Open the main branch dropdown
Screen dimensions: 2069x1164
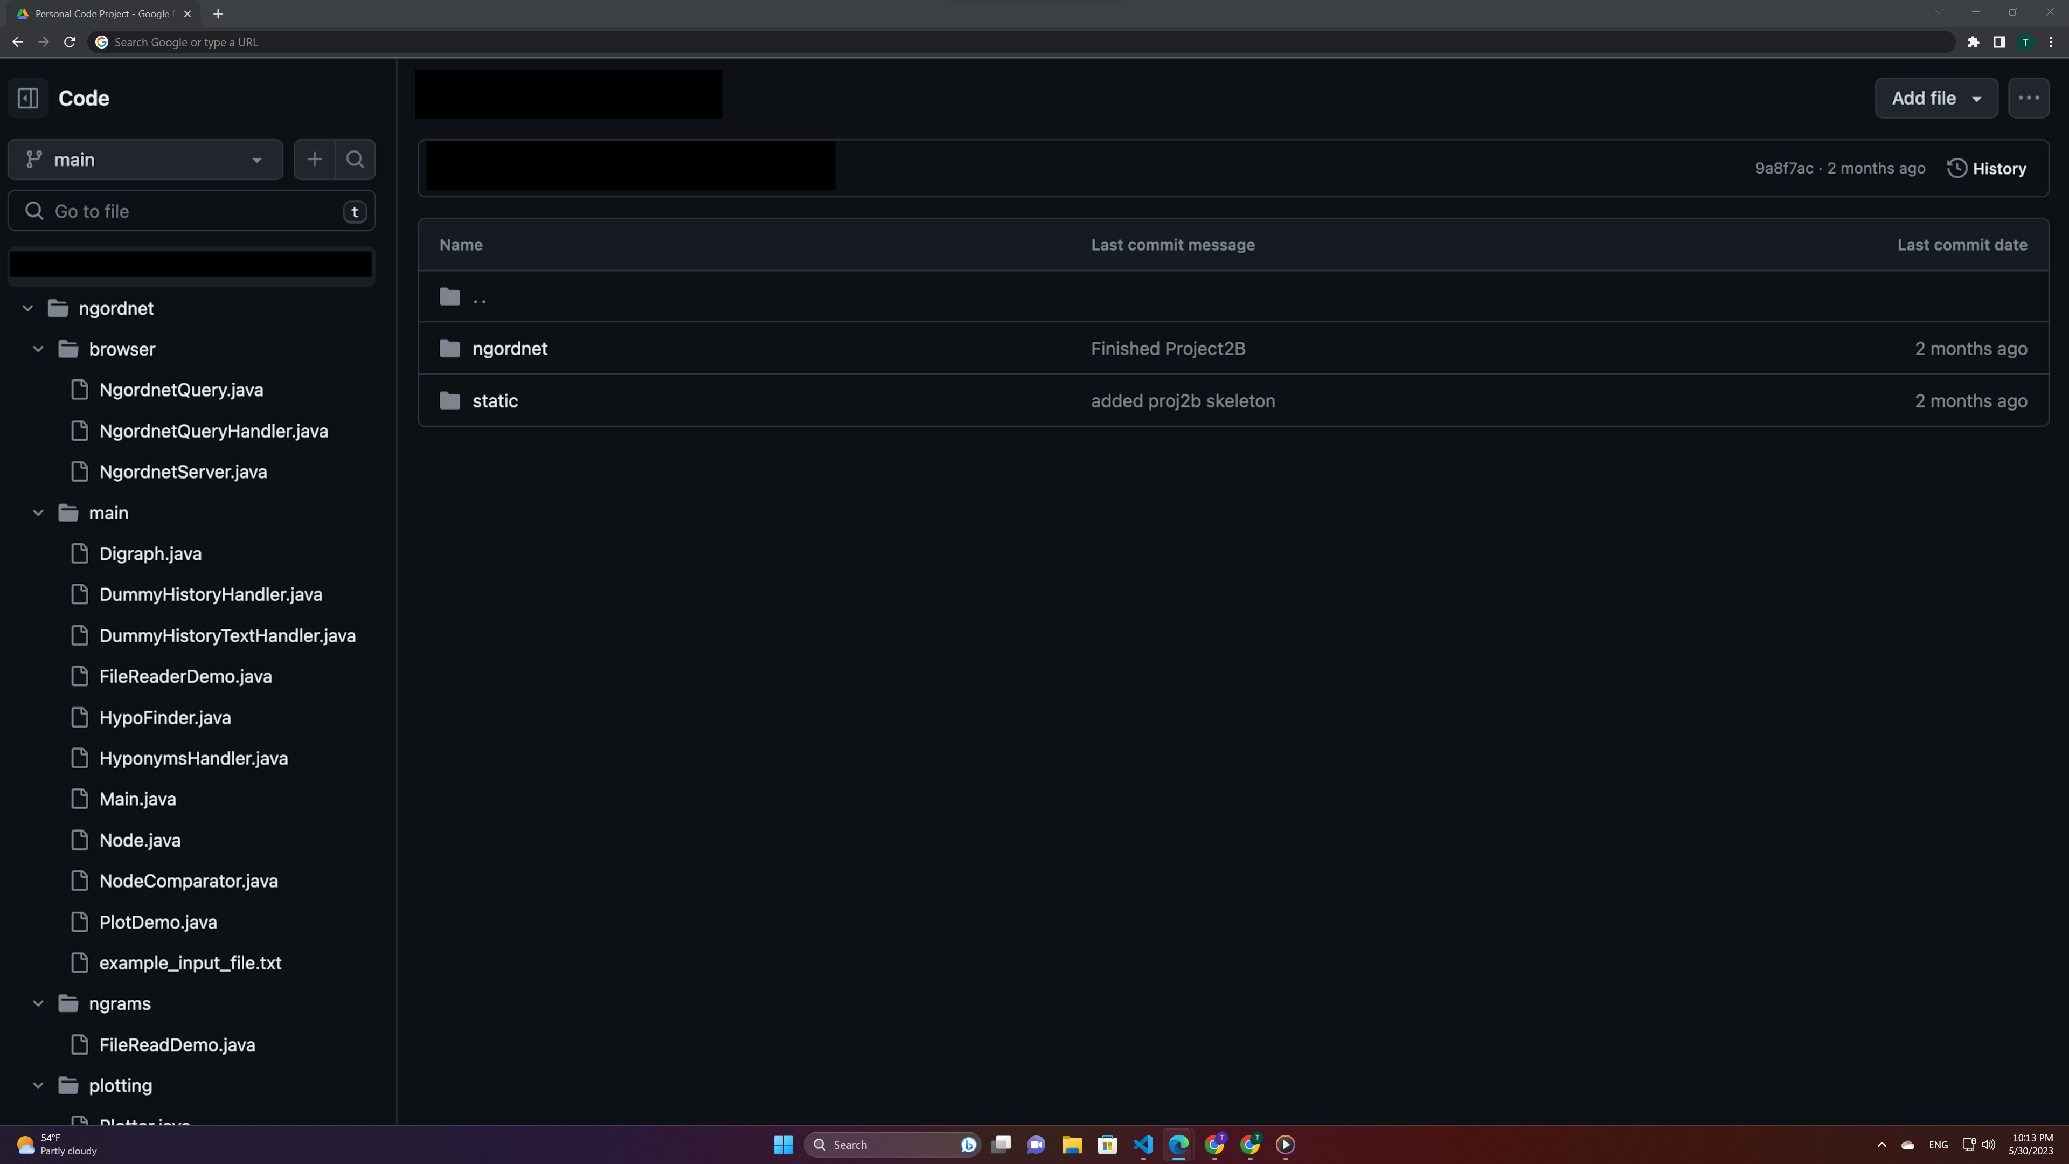[145, 160]
